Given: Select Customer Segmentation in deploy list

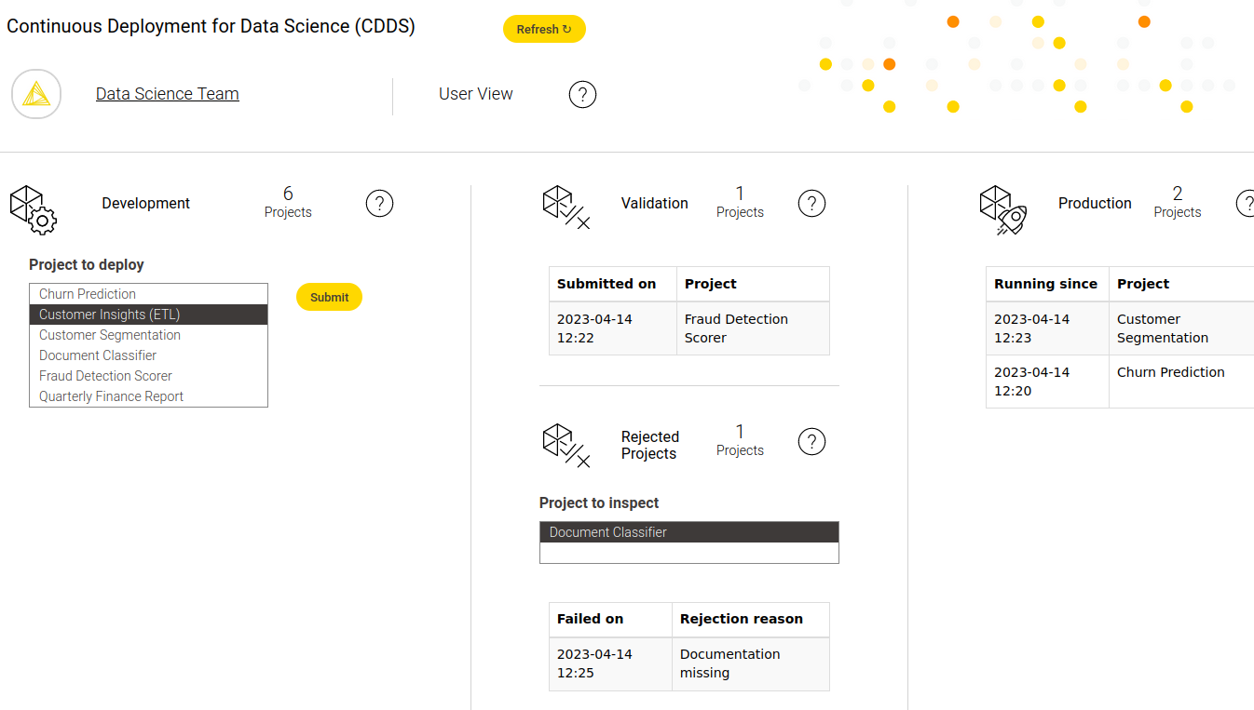Looking at the screenshot, I should (110, 335).
